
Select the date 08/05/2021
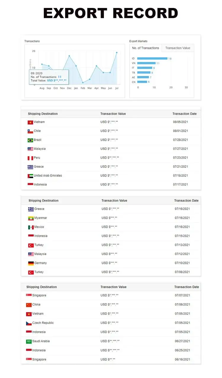point(181,122)
